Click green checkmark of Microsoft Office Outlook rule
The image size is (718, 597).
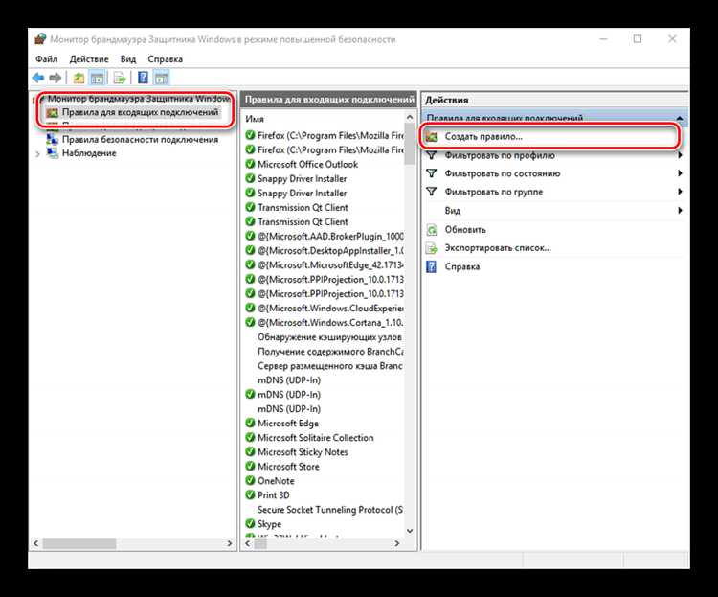pyautogui.click(x=250, y=165)
